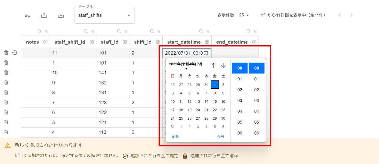Open settings gear for staff_id column
The height and width of the screenshot is (164, 379).
click(x=125, y=42)
